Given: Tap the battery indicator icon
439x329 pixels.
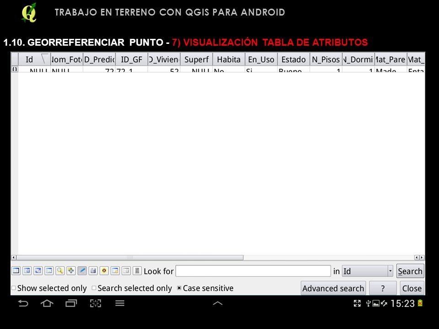Looking at the screenshot, I should [420, 303].
